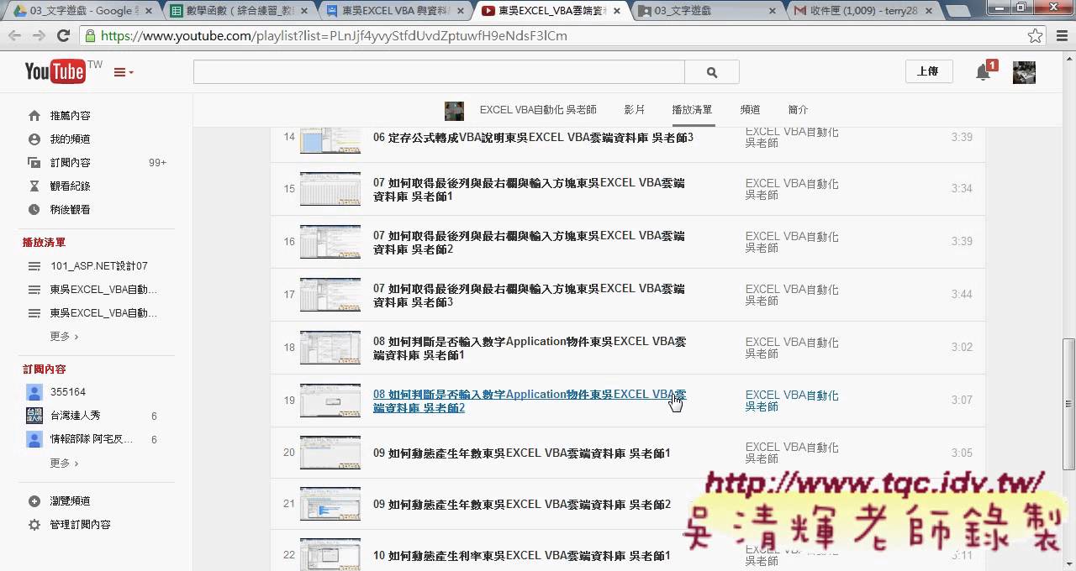Open video 09 如何動態產生年數 吳老師1
The width and height of the screenshot is (1076, 571).
[522, 453]
